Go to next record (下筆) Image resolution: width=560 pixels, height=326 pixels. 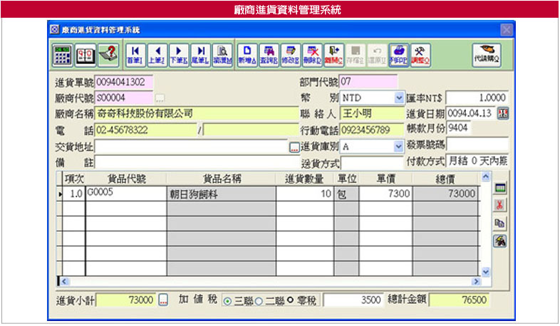tap(179, 55)
